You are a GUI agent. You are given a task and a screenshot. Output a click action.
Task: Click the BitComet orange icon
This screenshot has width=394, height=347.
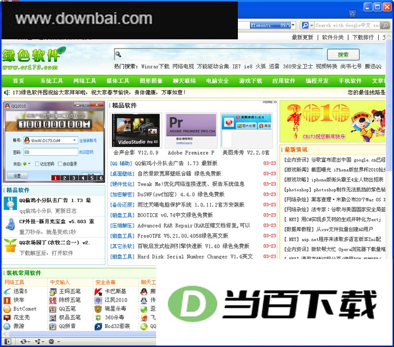pyautogui.click(x=7, y=309)
